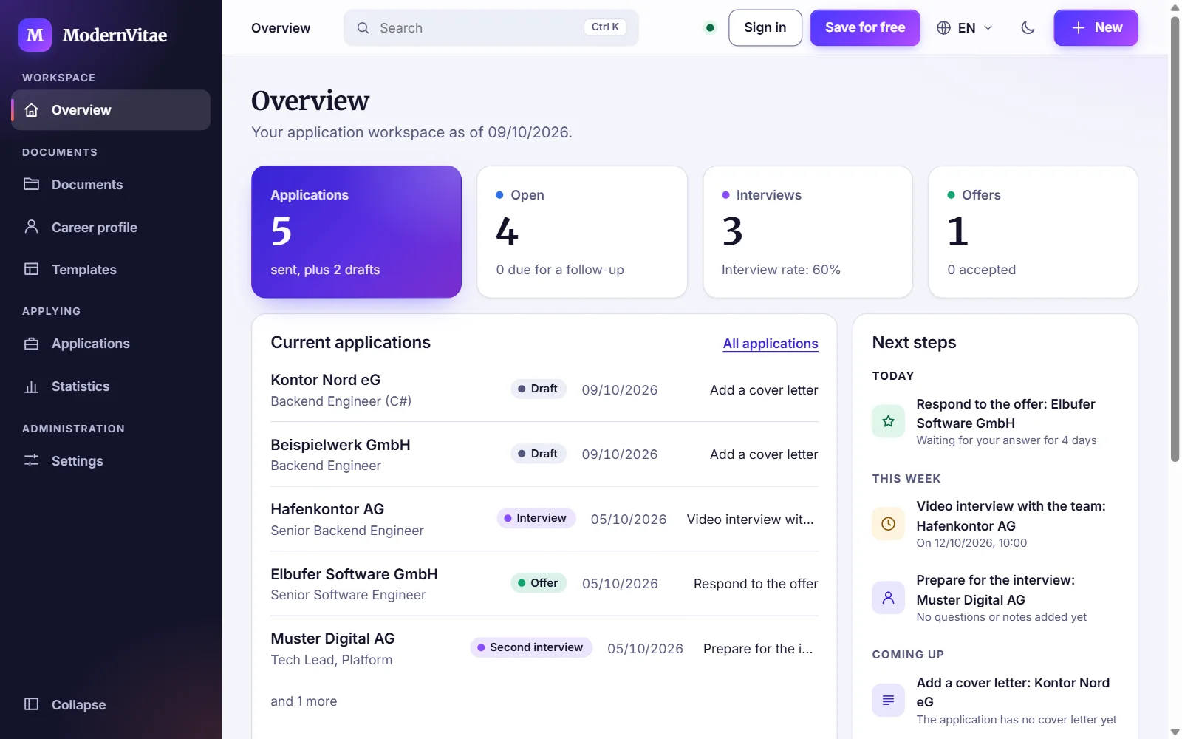1182x739 pixels.
Task: Open the Beispielwerk GmbH application row
Action: click(x=544, y=454)
